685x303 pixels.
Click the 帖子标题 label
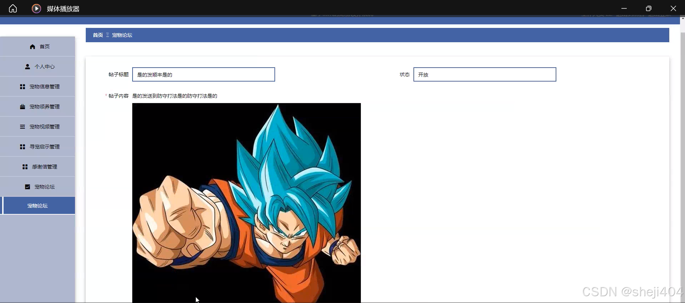(119, 74)
